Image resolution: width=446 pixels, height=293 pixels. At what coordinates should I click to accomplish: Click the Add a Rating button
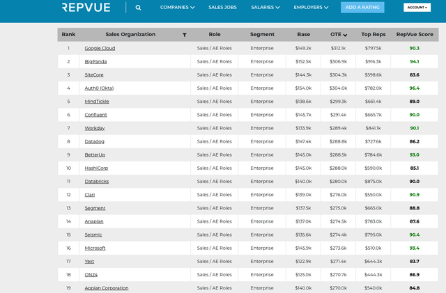(x=362, y=8)
